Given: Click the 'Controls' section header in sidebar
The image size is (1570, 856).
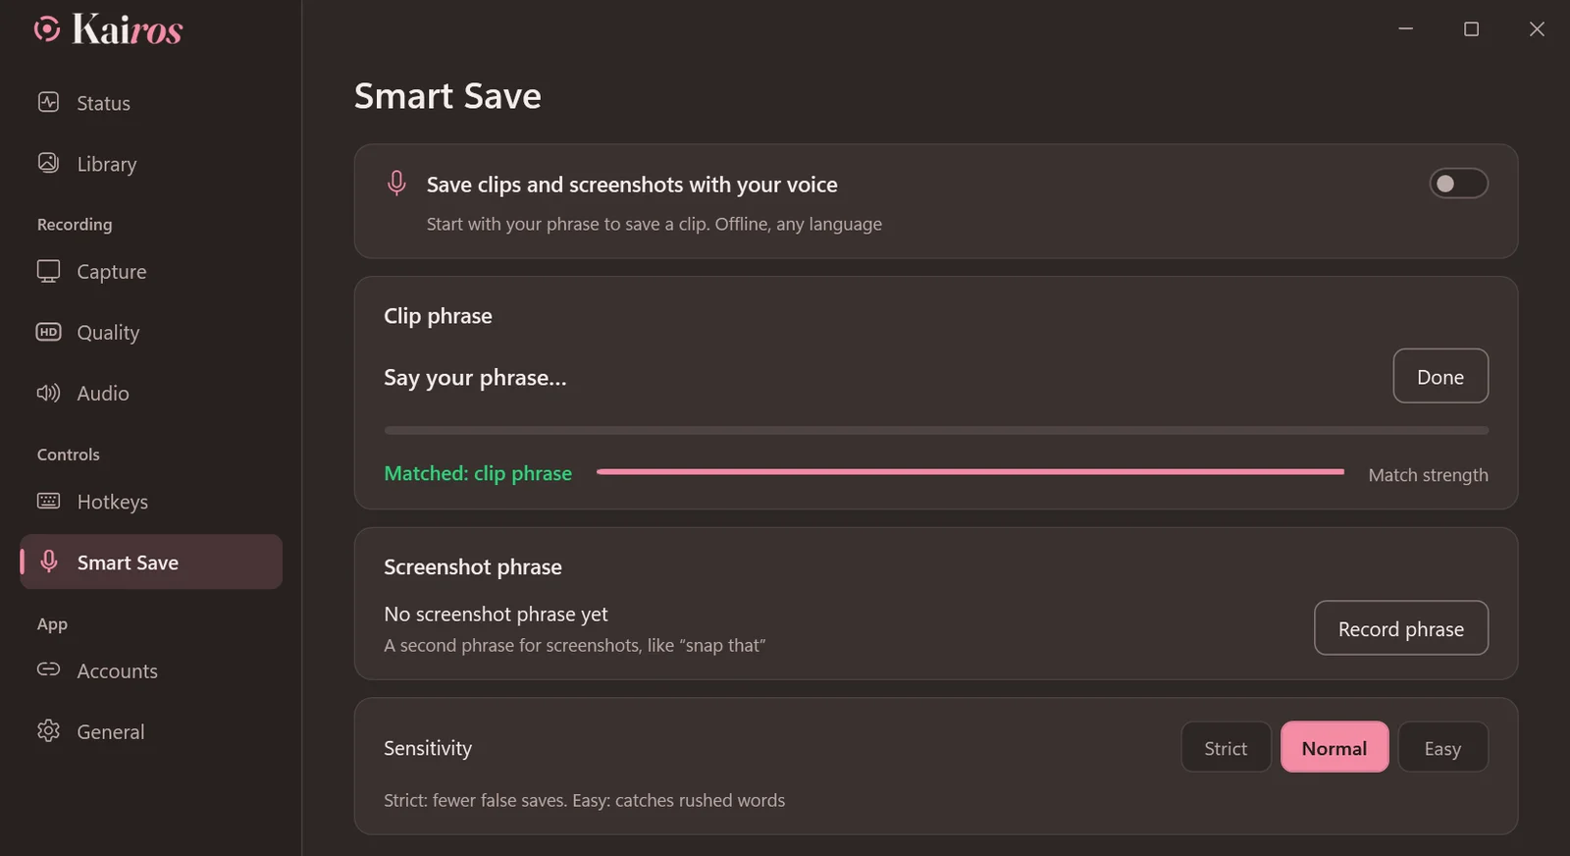Looking at the screenshot, I should click(69, 455).
